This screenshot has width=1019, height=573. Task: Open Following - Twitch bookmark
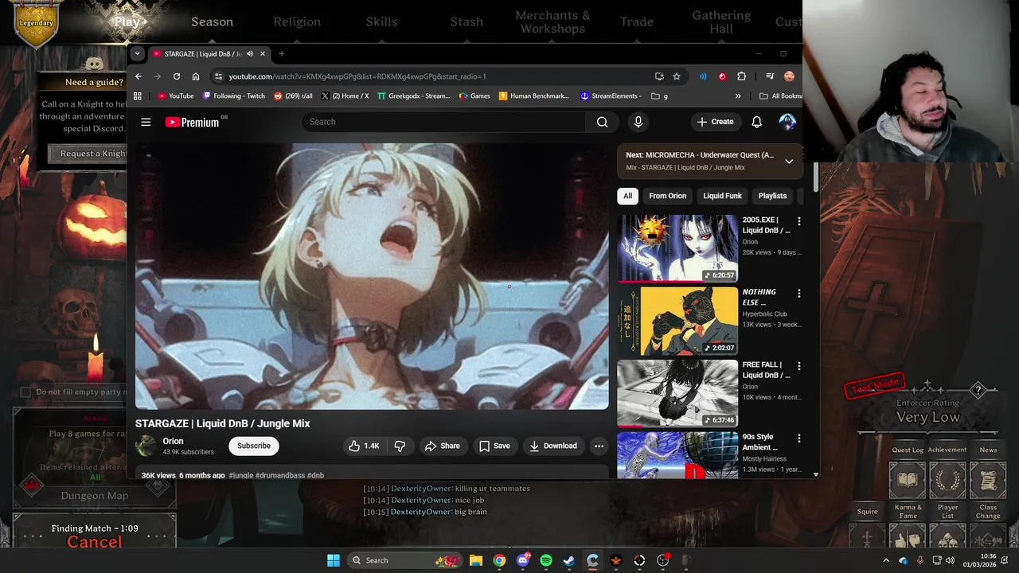234,95
